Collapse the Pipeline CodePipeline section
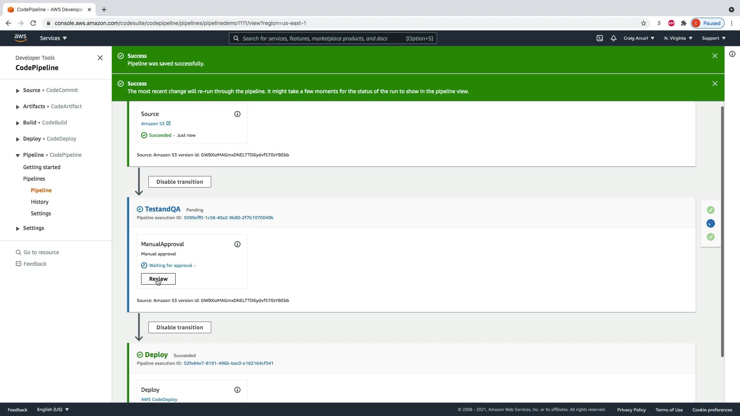The image size is (740, 416). [18, 155]
